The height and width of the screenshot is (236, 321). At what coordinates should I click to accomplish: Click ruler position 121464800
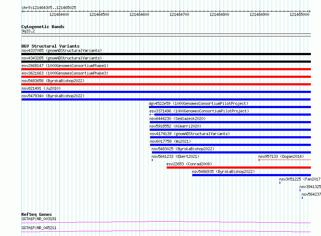click(219, 14)
